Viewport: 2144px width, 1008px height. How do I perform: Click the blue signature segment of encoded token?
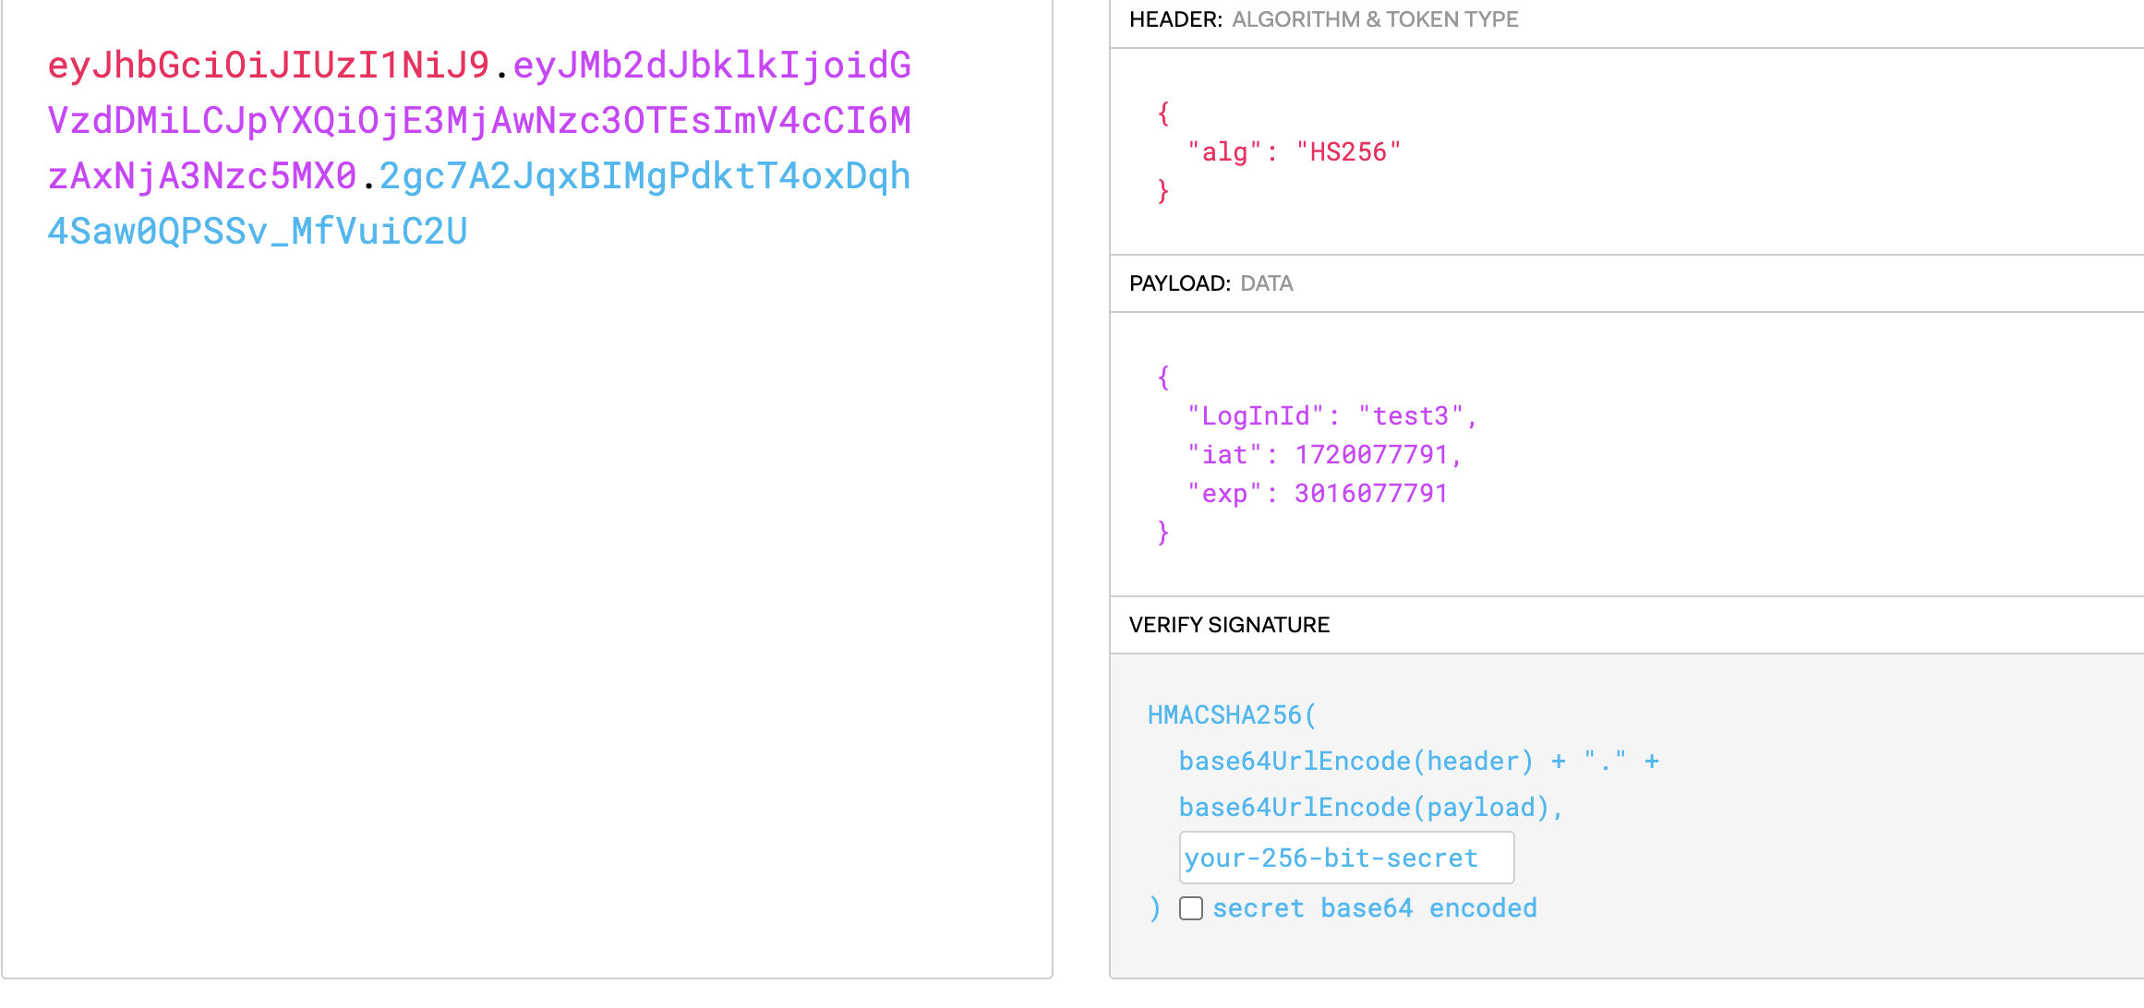[644, 176]
